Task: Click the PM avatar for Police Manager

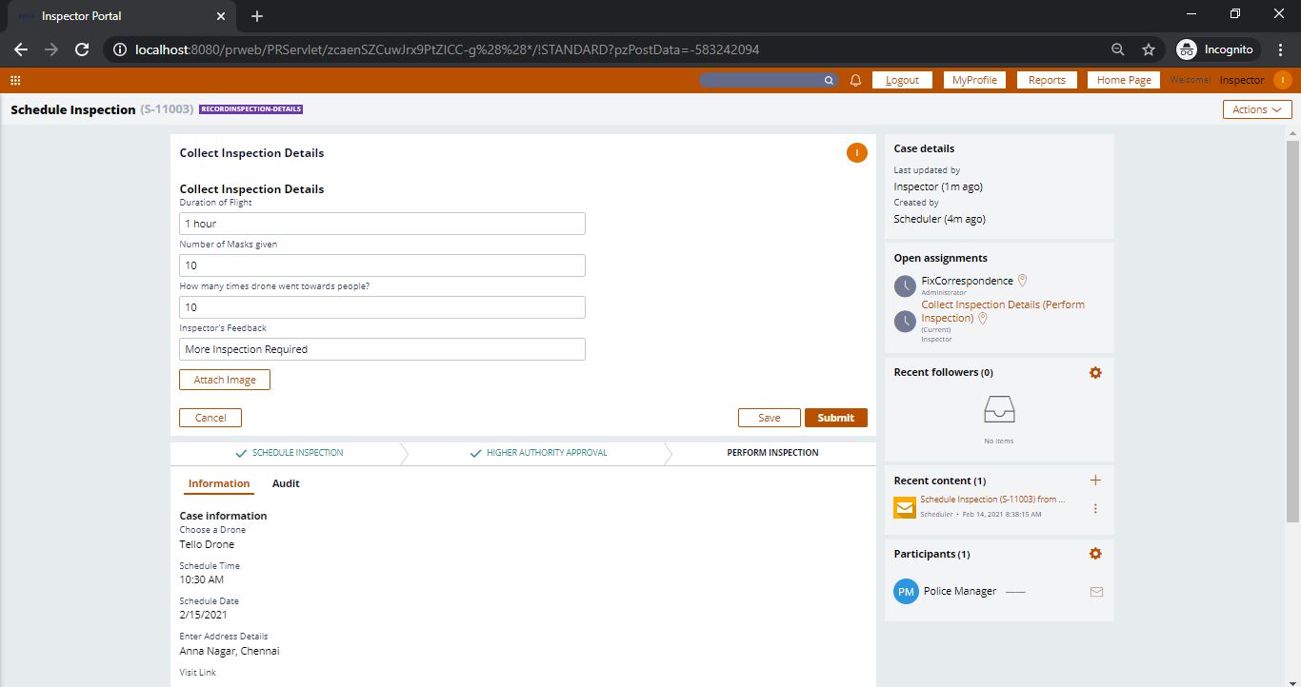Action: (906, 591)
